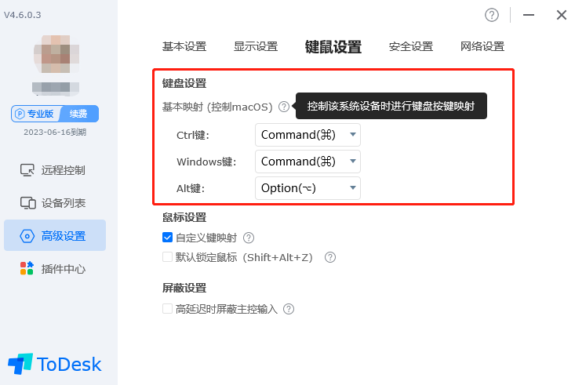Expand the Ctrl键 mapping dropdown
This screenshot has width=575, height=385.
point(308,135)
